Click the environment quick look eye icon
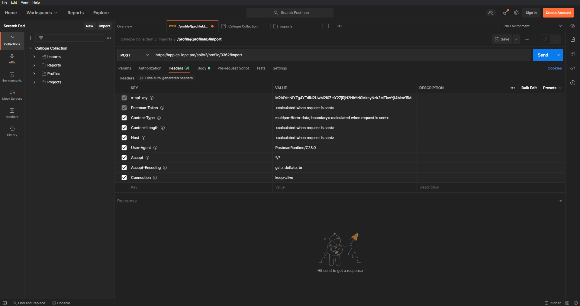The image size is (580, 306). (x=573, y=26)
